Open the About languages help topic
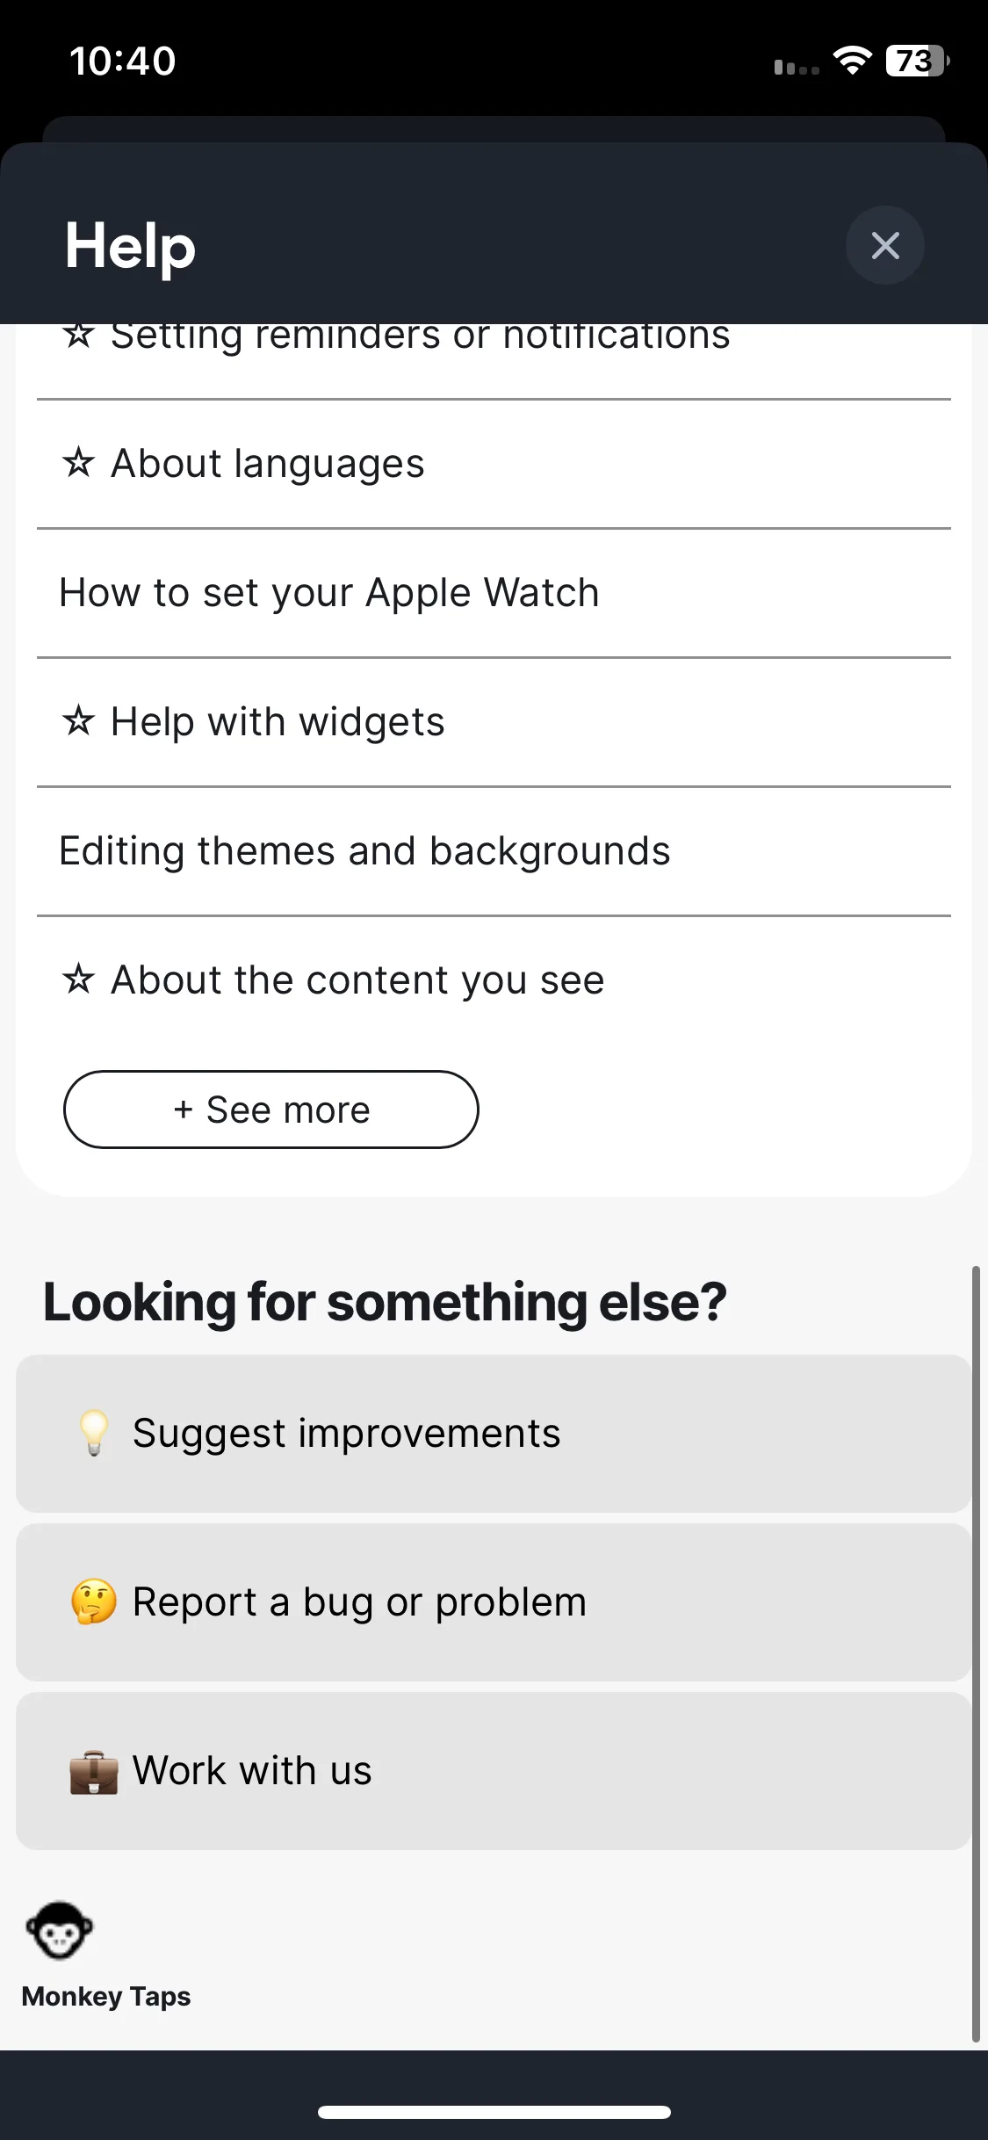Image resolution: width=988 pixels, height=2140 pixels. pos(494,464)
